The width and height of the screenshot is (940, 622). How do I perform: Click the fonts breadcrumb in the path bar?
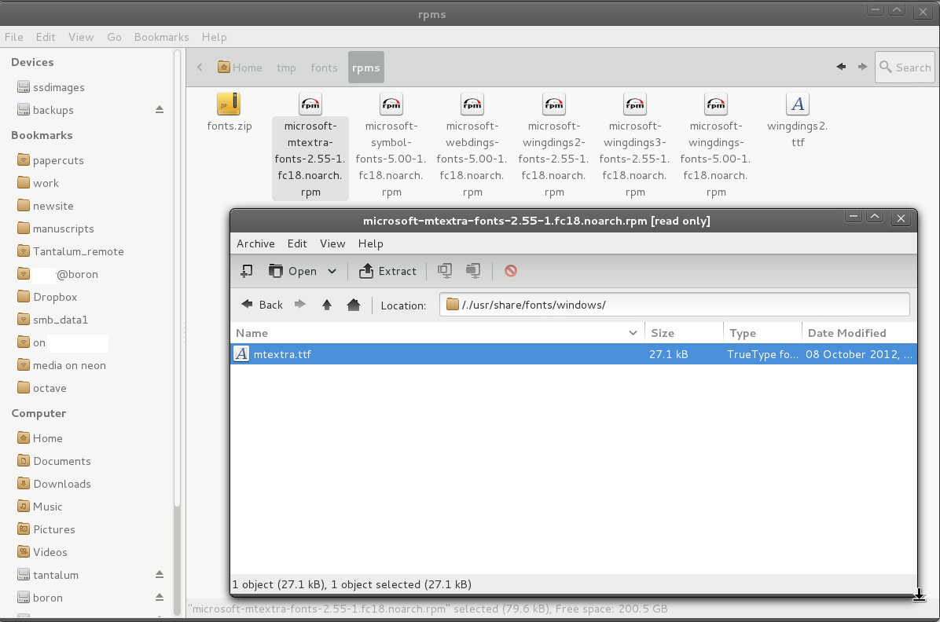click(324, 67)
